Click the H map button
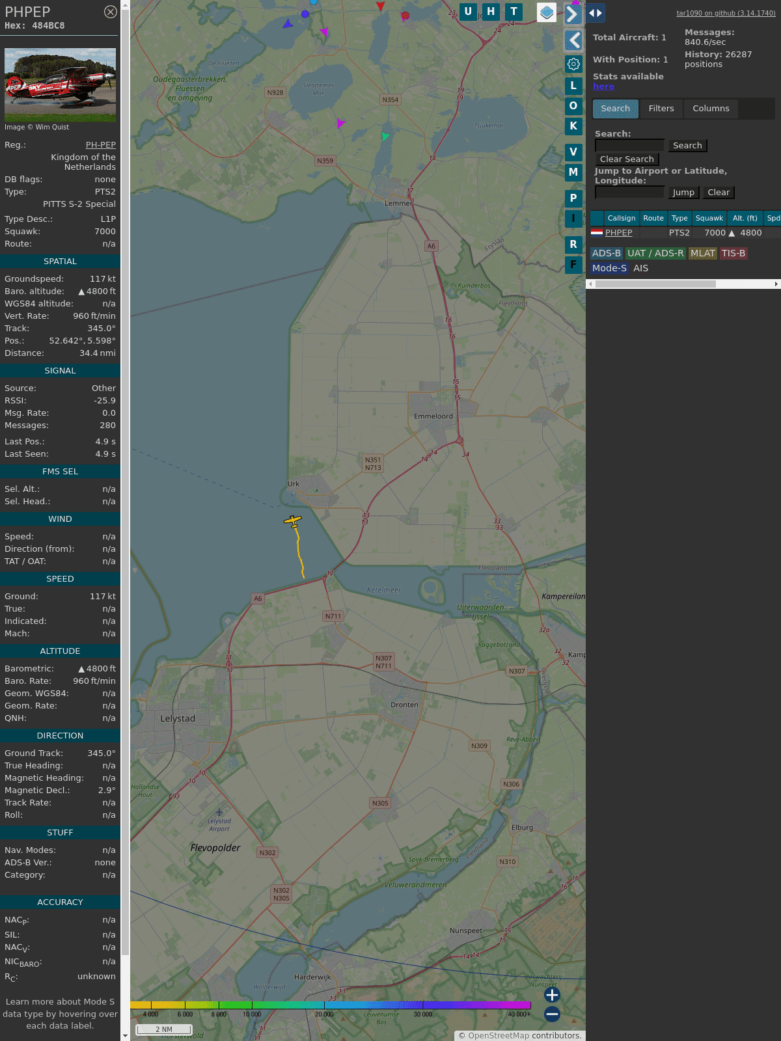 click(491, 12)
